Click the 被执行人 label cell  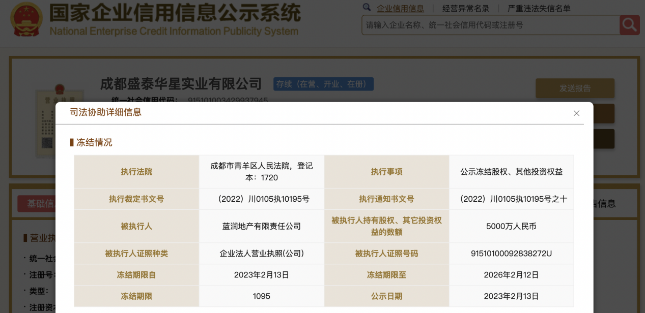pos(136,226)
